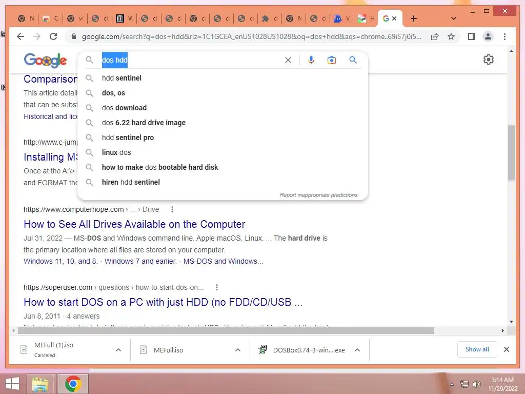This screenshot has height=394, width=525.
Task: Open the Chrome profile avatar menu
Action: 488,36
